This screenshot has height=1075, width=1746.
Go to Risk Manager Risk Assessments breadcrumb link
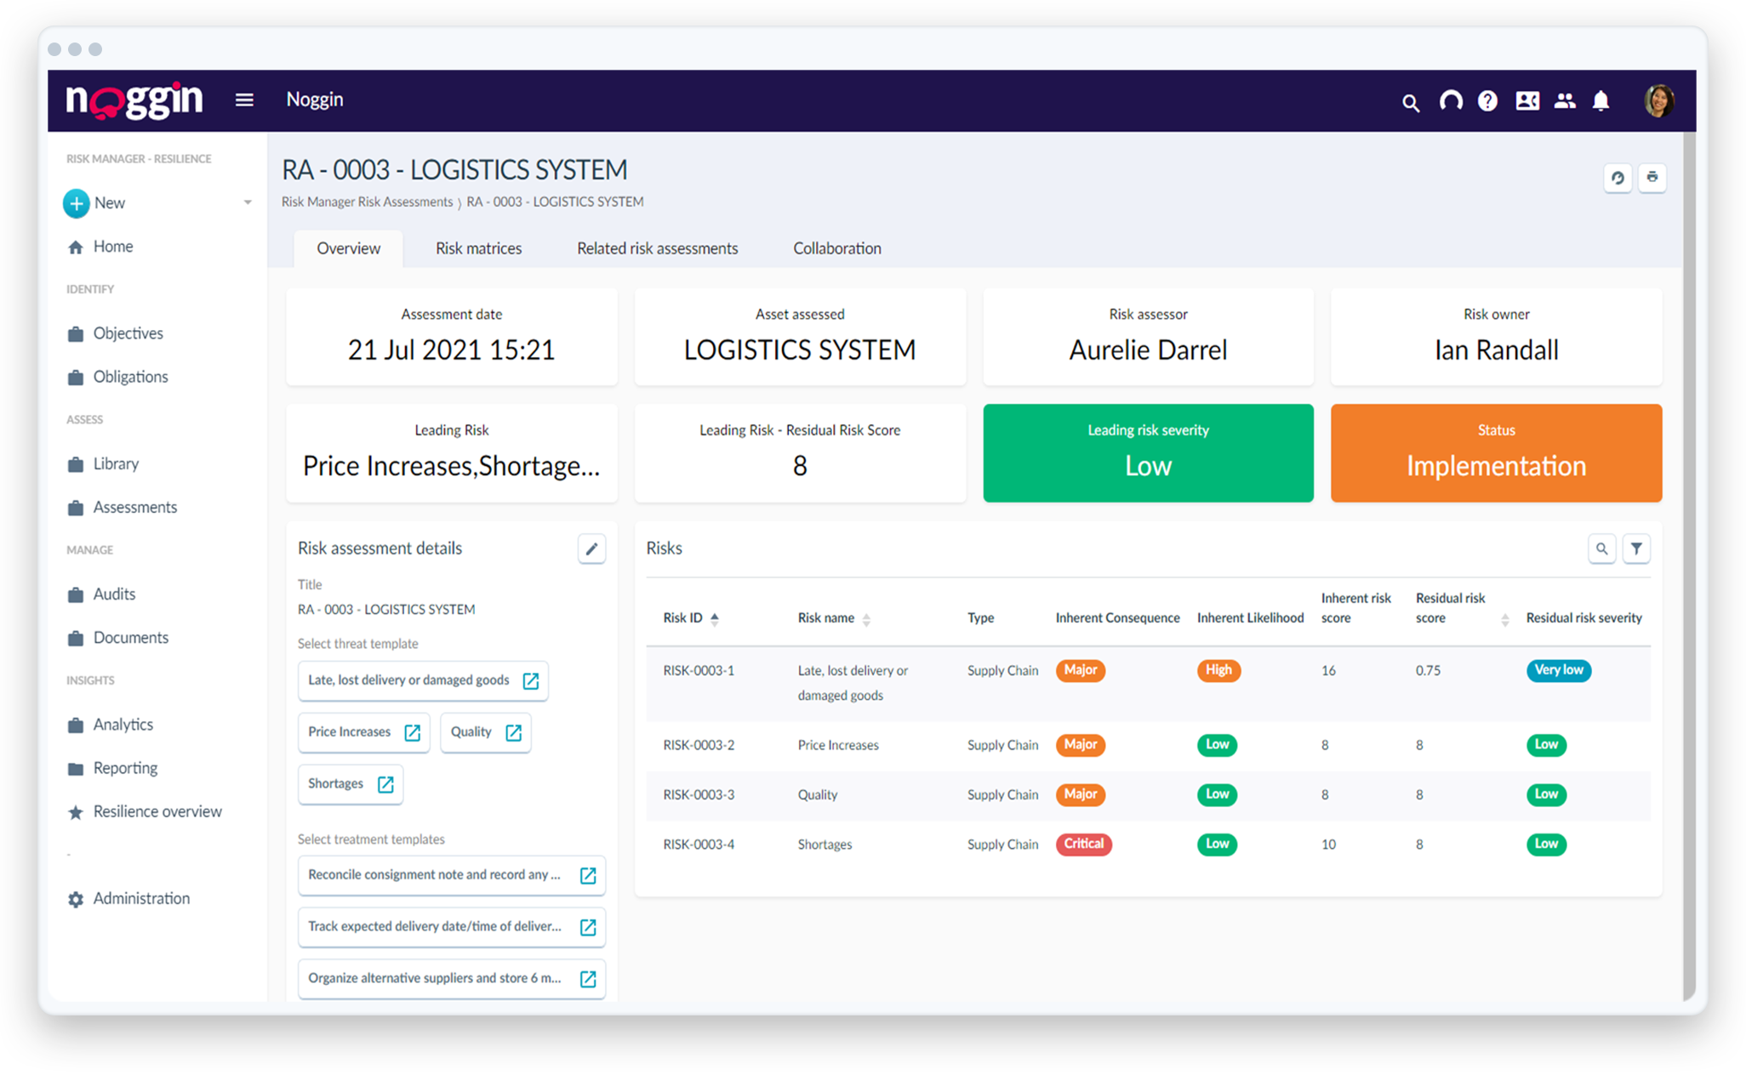tap(366, 202)
